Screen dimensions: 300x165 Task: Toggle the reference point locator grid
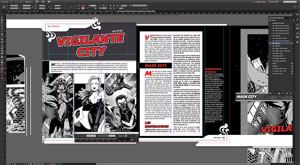(x=3, y=7)
